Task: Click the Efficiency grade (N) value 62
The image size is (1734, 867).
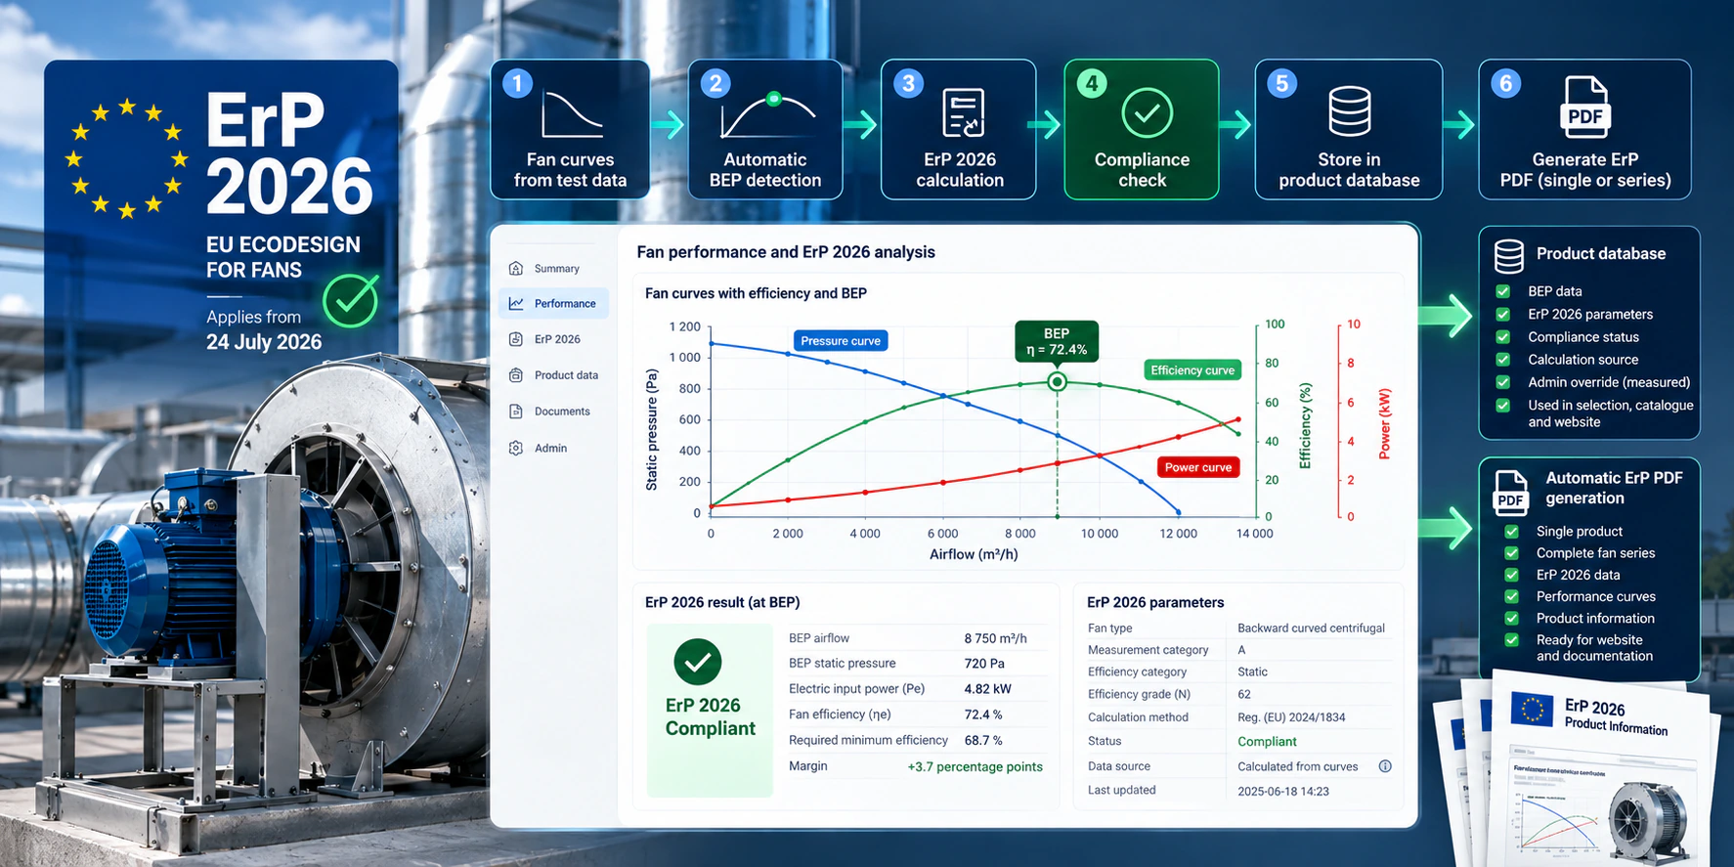Action: click(1244, 695)
